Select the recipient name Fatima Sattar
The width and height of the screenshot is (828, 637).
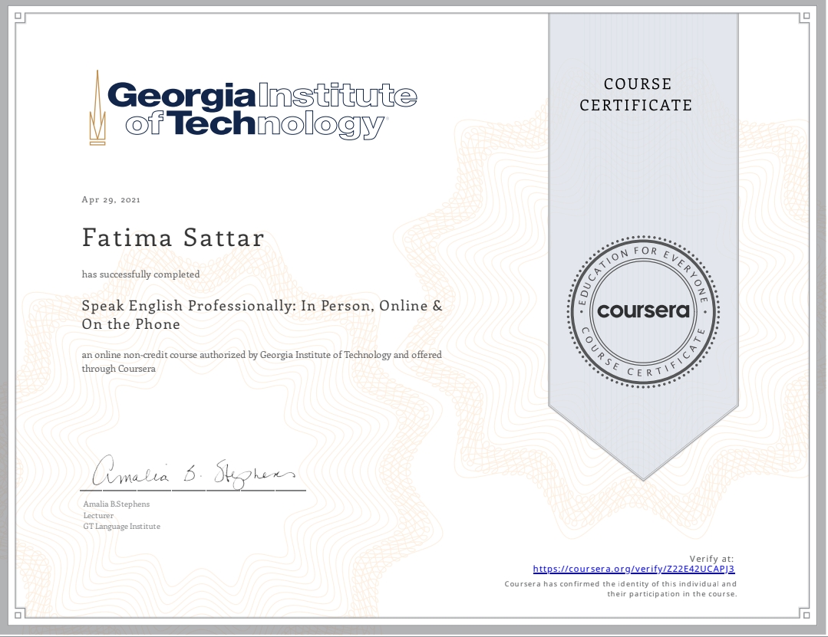coord(173,238)
